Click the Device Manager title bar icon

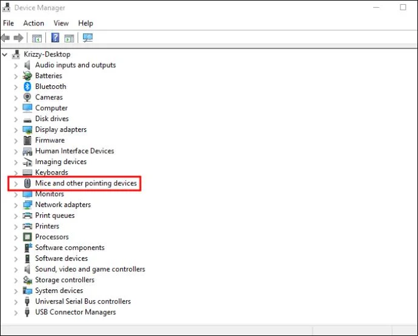pos(7,8)
